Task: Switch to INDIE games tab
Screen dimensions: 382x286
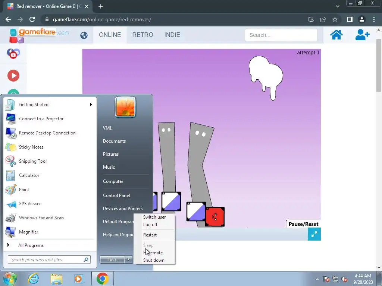Action: coord(172,35)
